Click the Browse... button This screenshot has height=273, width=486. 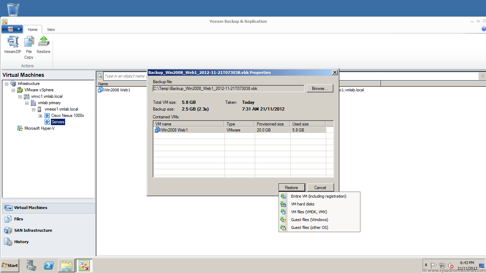click(320, 89)
